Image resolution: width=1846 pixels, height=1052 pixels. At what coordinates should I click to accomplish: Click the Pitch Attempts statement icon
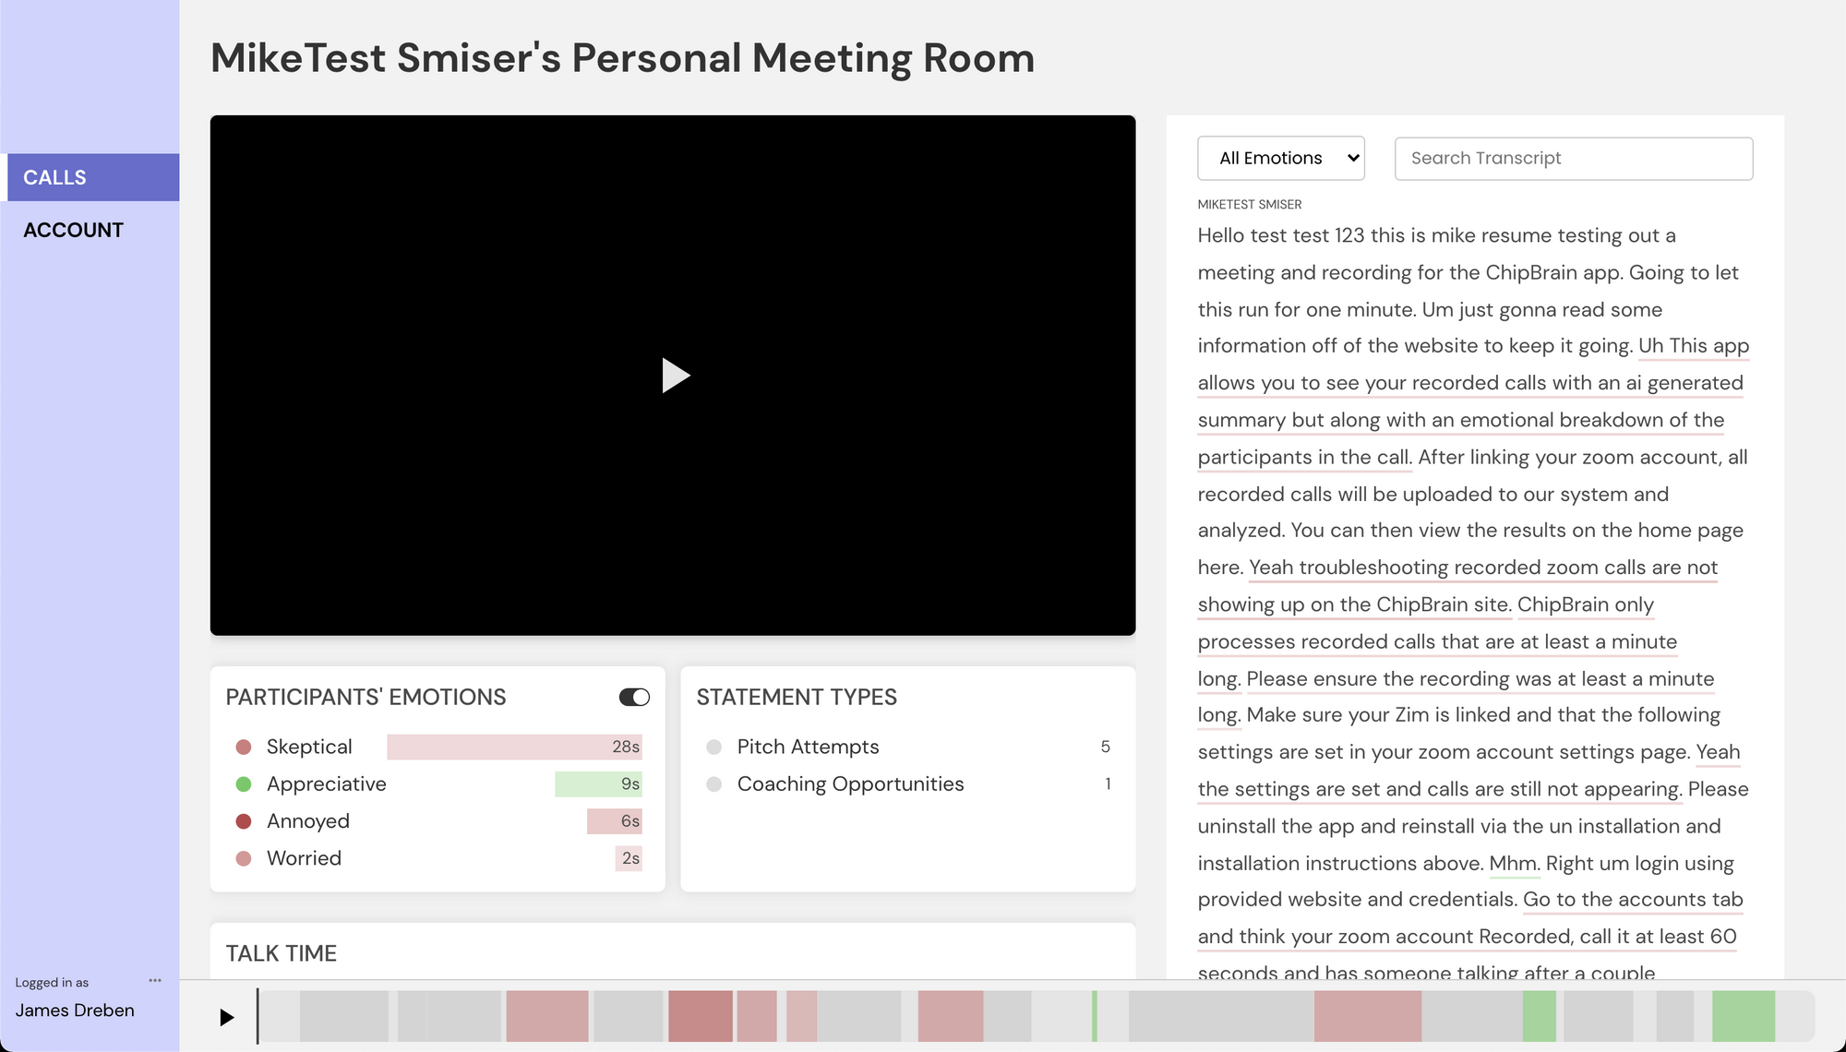coord(713,746)
